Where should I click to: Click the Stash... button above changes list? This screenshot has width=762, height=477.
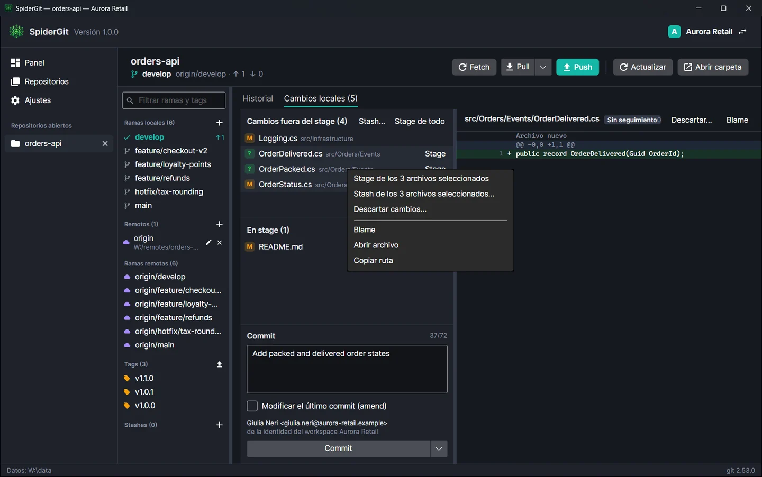(372, 121)
